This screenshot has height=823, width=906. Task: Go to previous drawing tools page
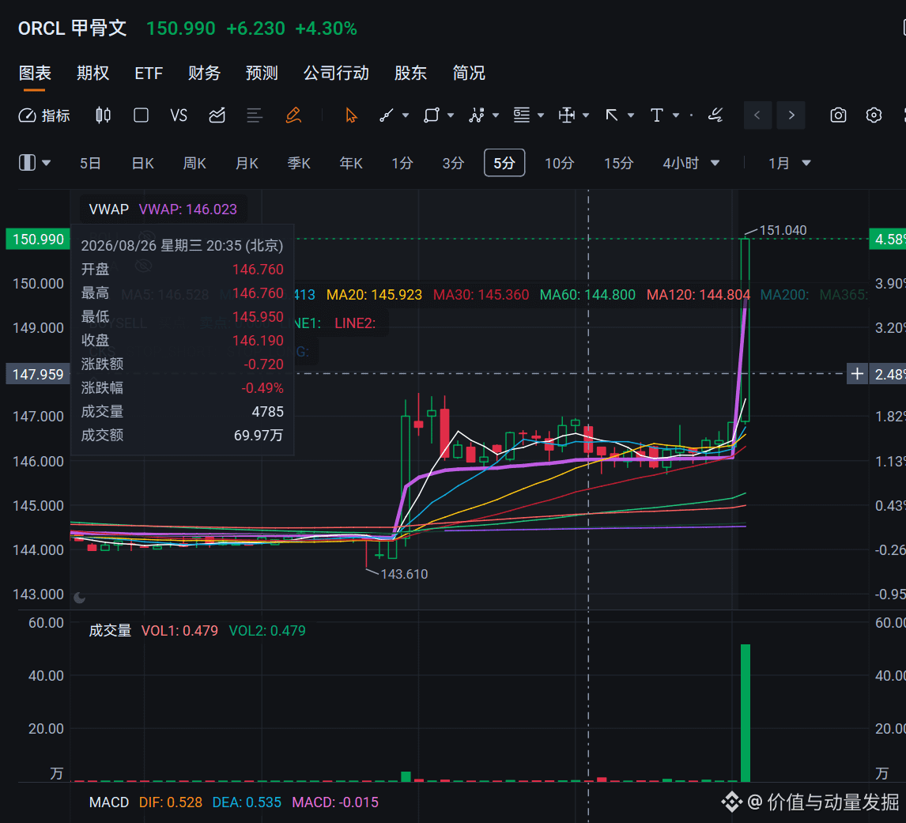pos(757,115)
